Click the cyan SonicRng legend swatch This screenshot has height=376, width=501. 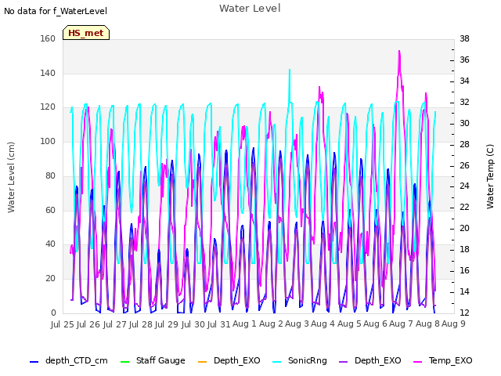coord(276,362)
